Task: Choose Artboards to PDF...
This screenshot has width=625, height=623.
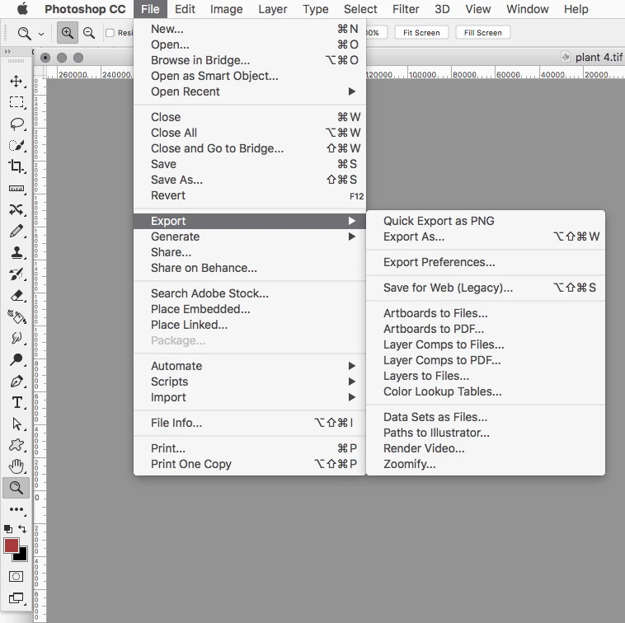Action: [x=486, y=329]
